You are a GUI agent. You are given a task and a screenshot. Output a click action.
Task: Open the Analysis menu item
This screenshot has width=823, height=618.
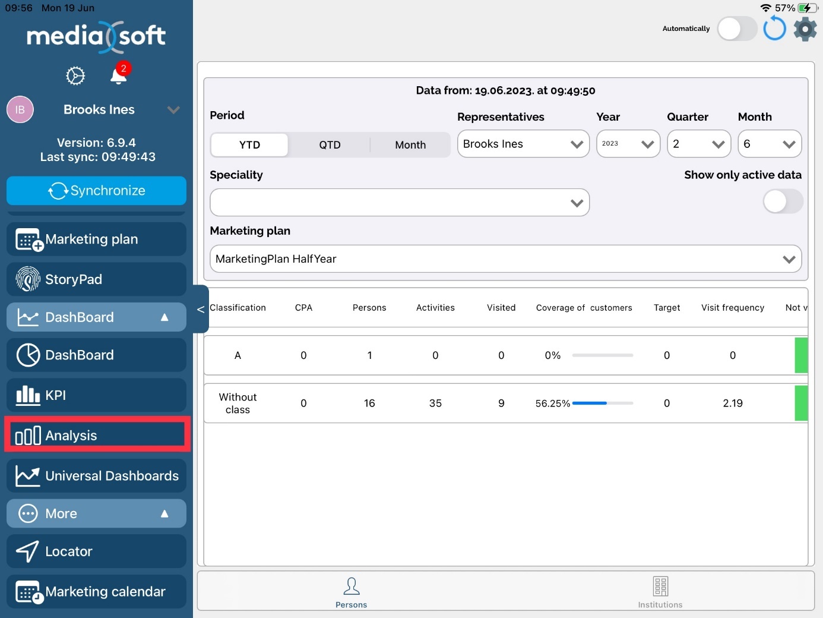tap(97, 436)
